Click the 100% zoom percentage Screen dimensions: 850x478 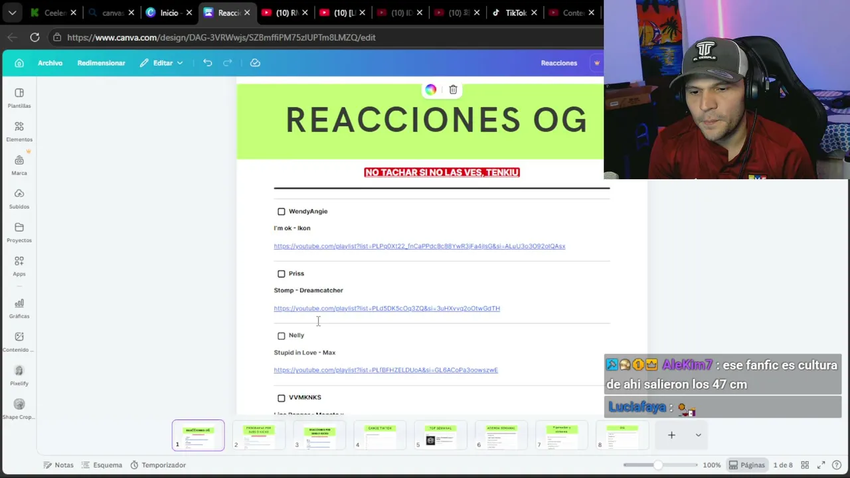tap(711, 465)
